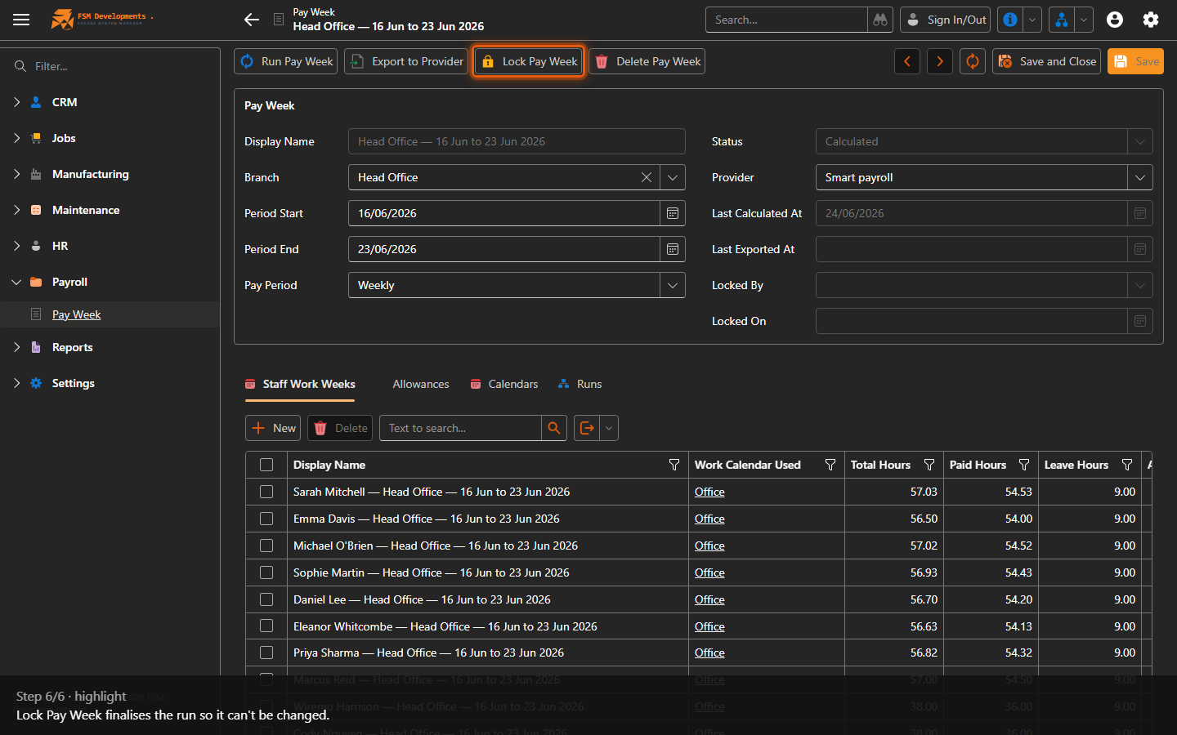Click the FSM Developments logo
Screen dimensions: 1177x735
[102, 19]
